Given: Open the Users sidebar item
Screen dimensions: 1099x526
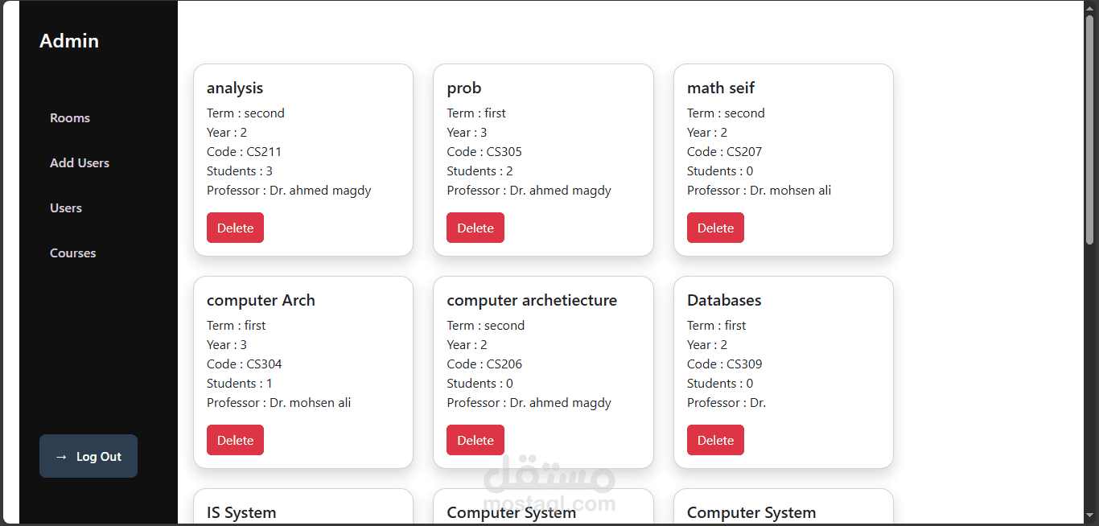Looking at the screenshot, I should [66, 208].
